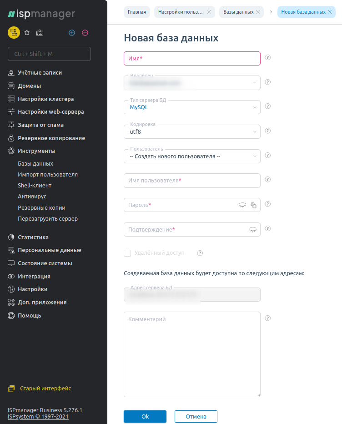
Task: Toggle visibility eye in Подтверждение field
Action: [252, 230]
